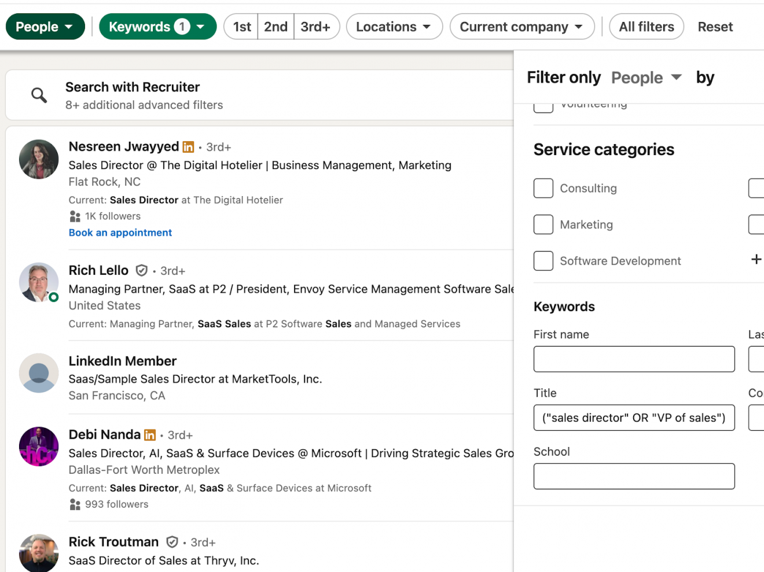Screen dimensions: 764x572
Task: Click the Search with Recruiter magnifying glass icon
Action: 39,95
